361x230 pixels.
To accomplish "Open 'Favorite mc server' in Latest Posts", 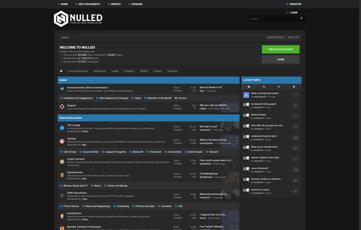I will pos(260,190).
